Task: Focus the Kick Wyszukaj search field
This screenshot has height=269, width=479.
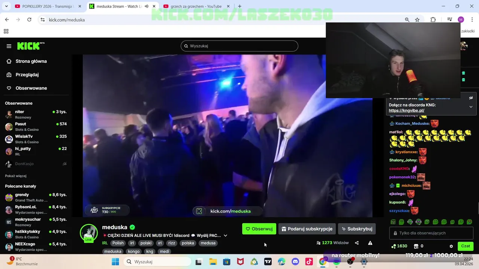Action: tap(239, 46)
